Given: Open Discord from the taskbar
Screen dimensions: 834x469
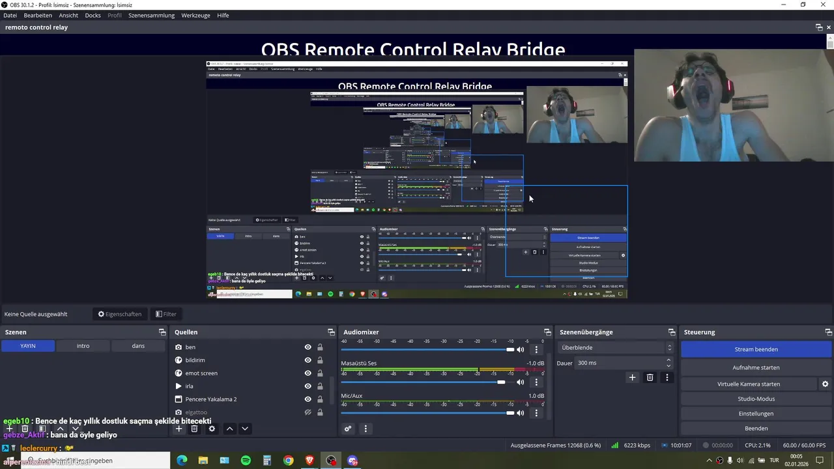Looking at the screenshot, I should pyautogui.click(x=352, y=461).
